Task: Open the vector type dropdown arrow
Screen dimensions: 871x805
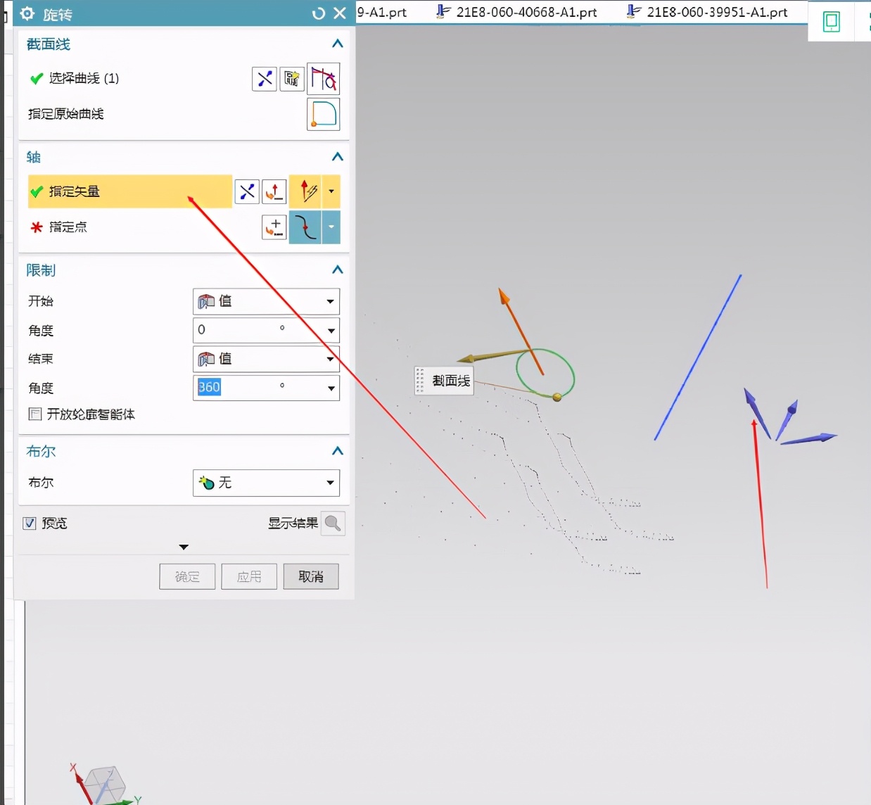Action: (x=331, y=191)
